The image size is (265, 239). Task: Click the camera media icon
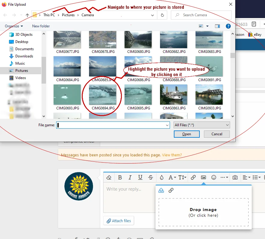coord(235,177)
